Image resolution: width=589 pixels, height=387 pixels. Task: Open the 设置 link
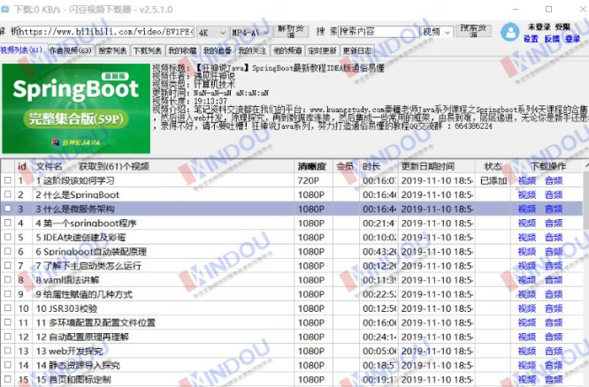(531, 39)
